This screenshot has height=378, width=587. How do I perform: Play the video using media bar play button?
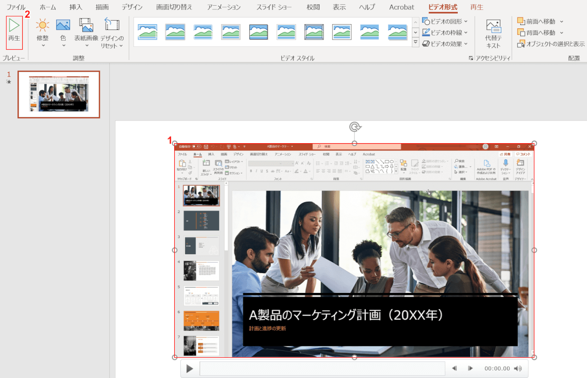coord(190,369)
